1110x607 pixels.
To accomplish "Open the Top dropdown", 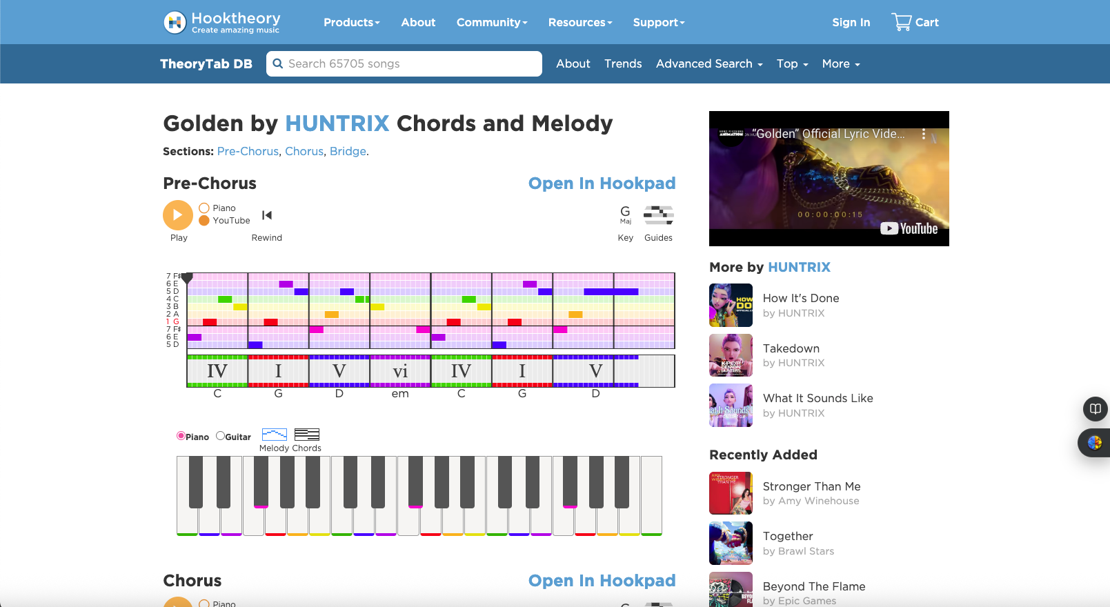I will (x=792, y=63).
